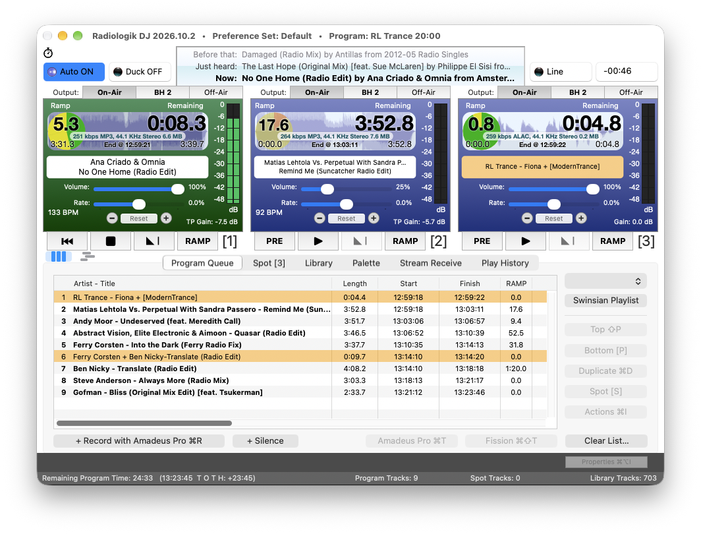Start playback on player 3

pos(525,241)
